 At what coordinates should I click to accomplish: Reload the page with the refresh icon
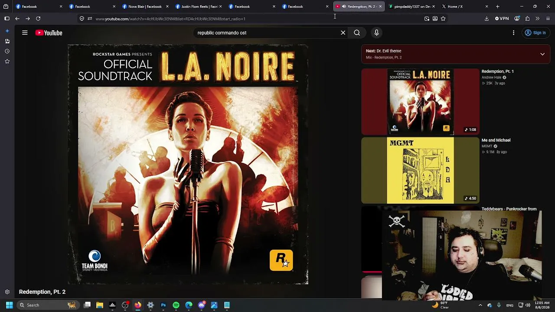point(38,19)
